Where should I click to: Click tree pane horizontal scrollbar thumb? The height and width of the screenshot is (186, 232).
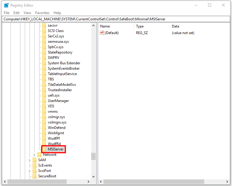pyautogui.click(x=37, y=182)
